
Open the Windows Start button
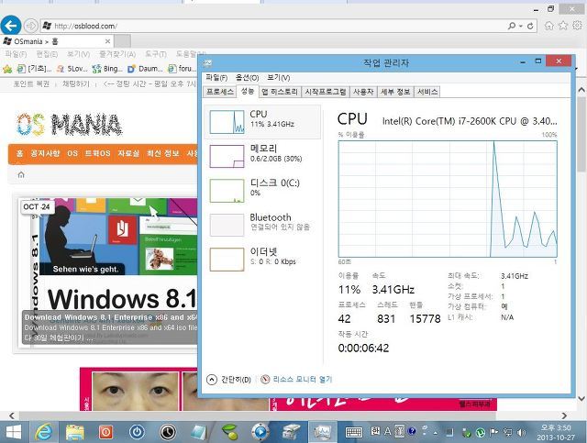pyautogui.click(x=14, y=433)
